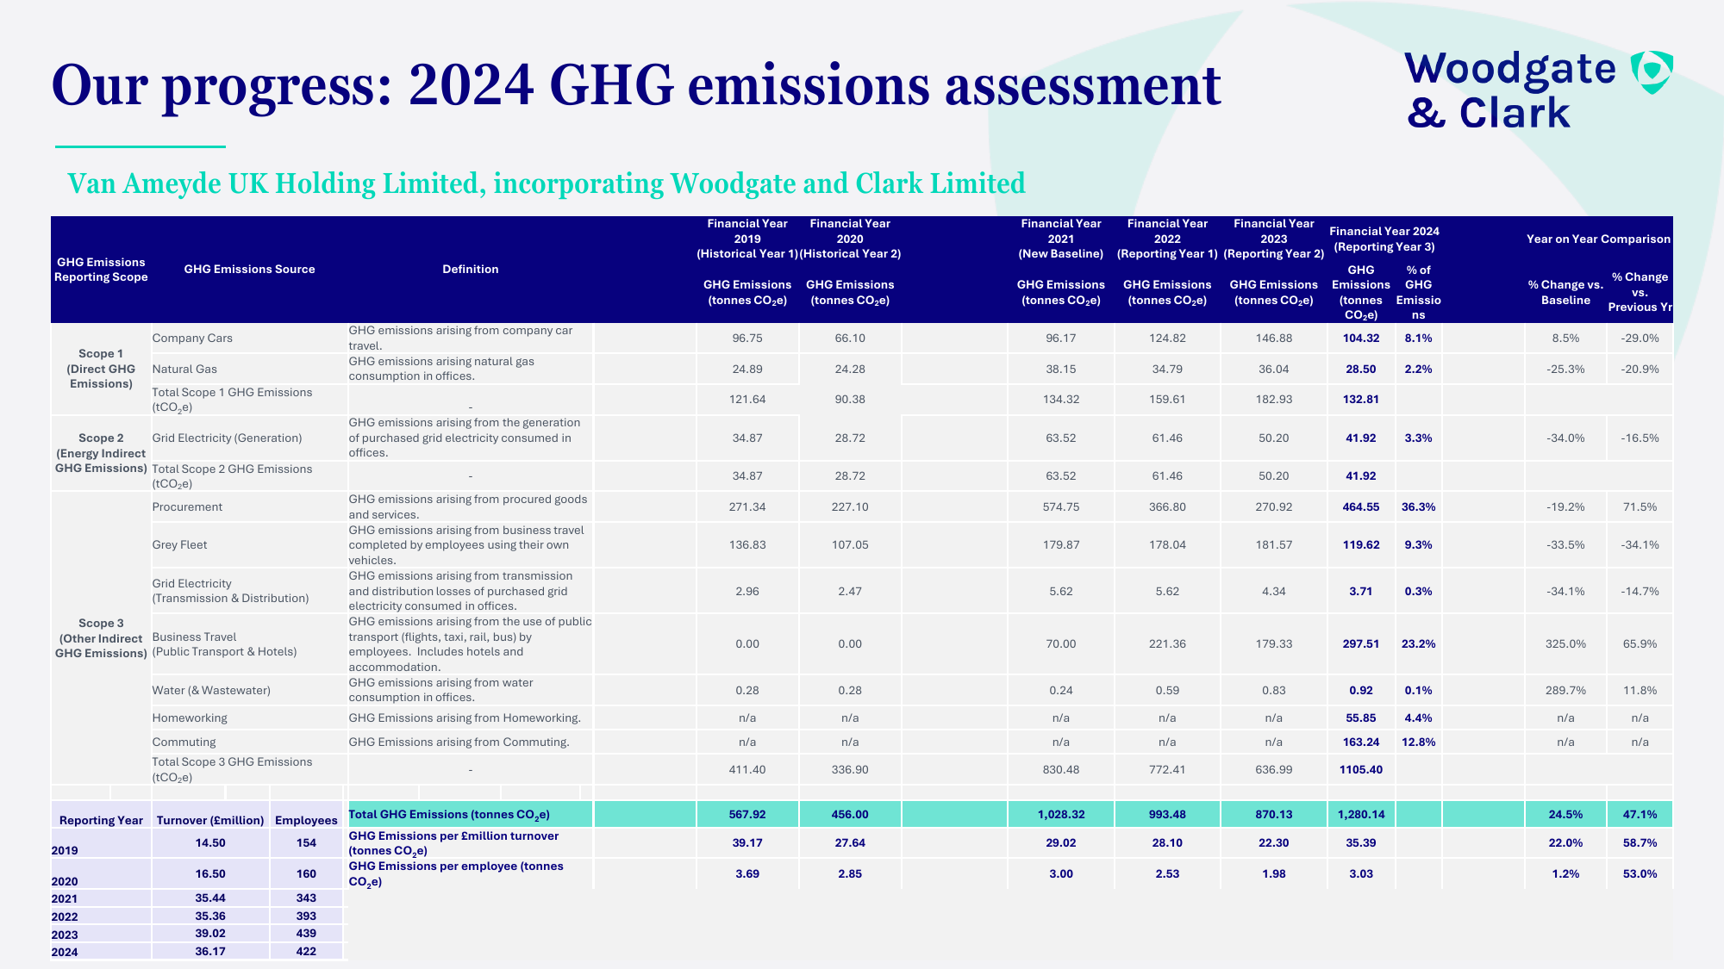Select the Grey Fleet 2023 value 181.57
This screenshot has height=969, width=1724.
1274,545
